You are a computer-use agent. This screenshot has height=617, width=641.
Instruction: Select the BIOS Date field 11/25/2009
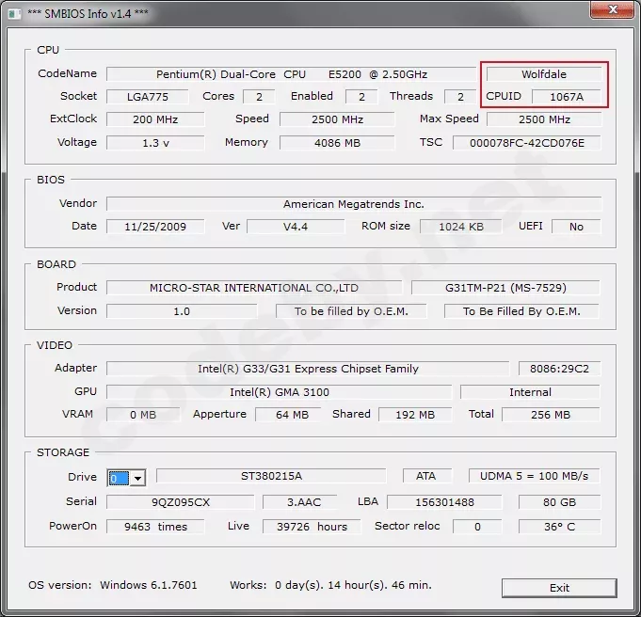(x=154, y=227)
